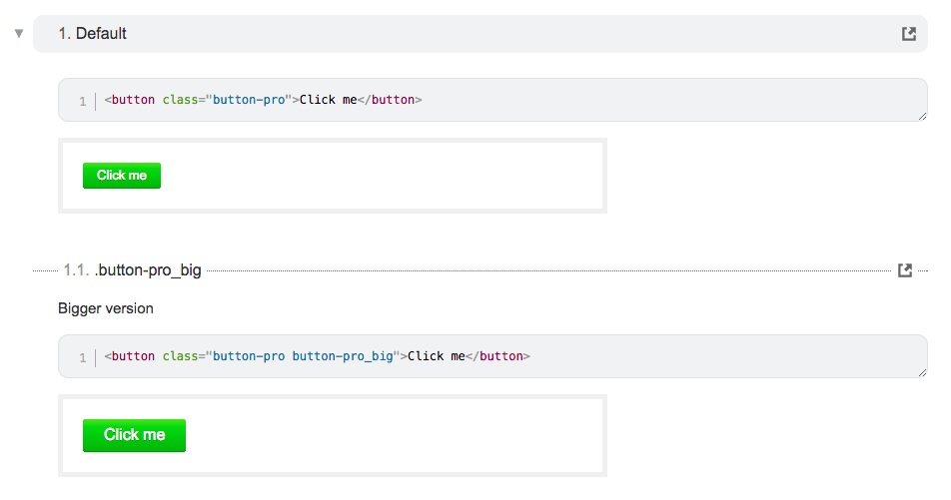Select the "1. Default" heading title
Screen dimensions: 951x500
tap(92, 34)
